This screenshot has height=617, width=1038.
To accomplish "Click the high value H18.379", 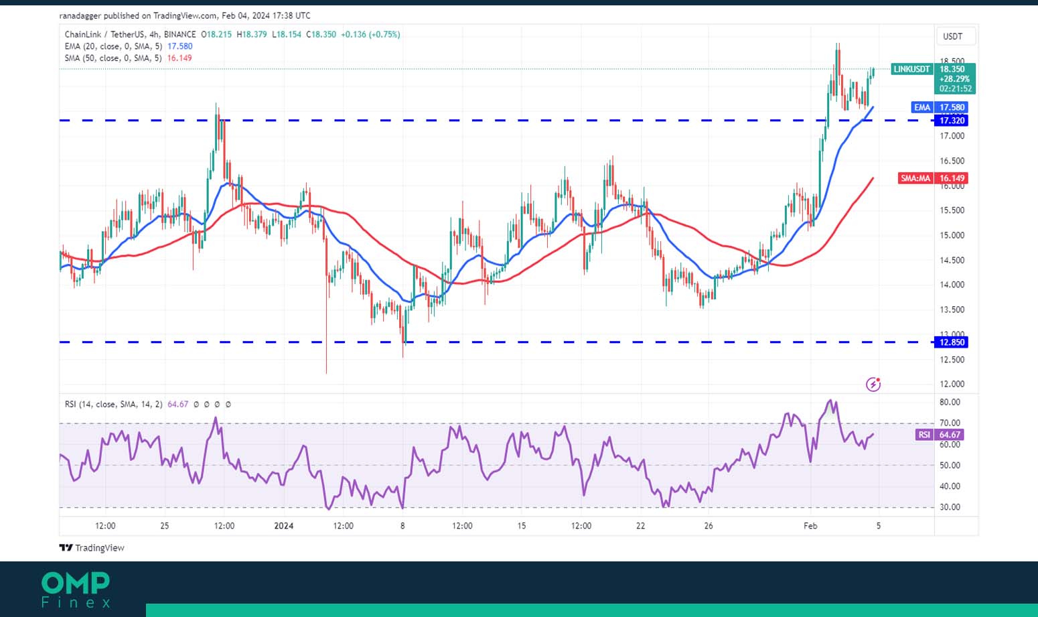I will [x=252, y=34].
